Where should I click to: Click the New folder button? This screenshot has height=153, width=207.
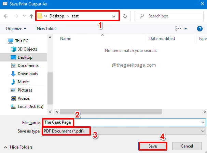tap(47, 29)
